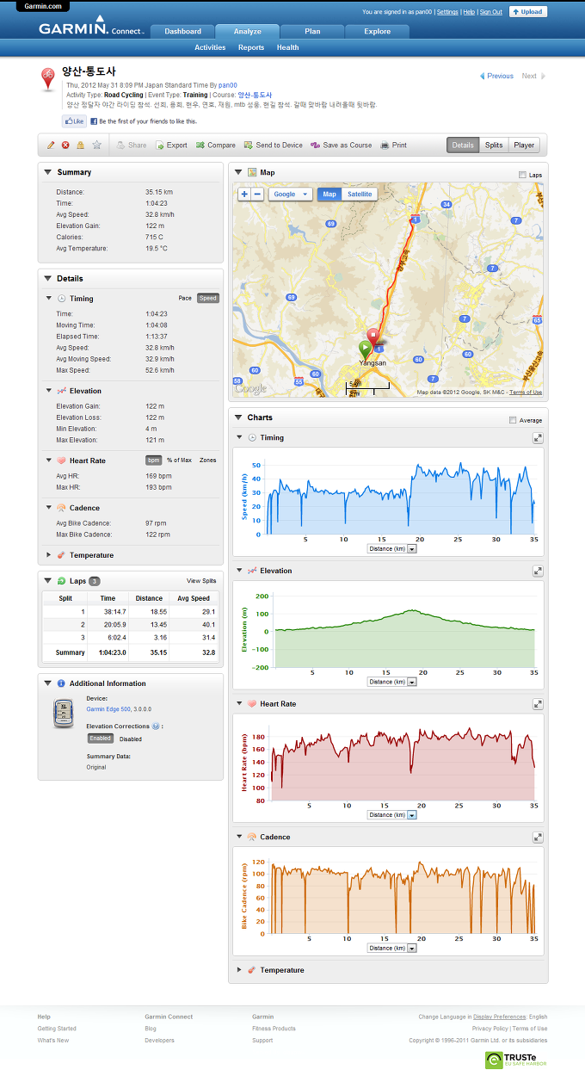Viewport: 585px width, 1088px height.
Task: Zoom in on the map
Action: coord(244,195)
